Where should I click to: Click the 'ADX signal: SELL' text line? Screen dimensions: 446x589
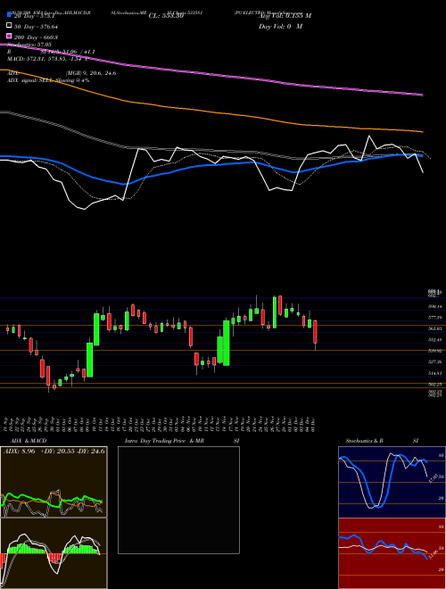click(48, 80)
